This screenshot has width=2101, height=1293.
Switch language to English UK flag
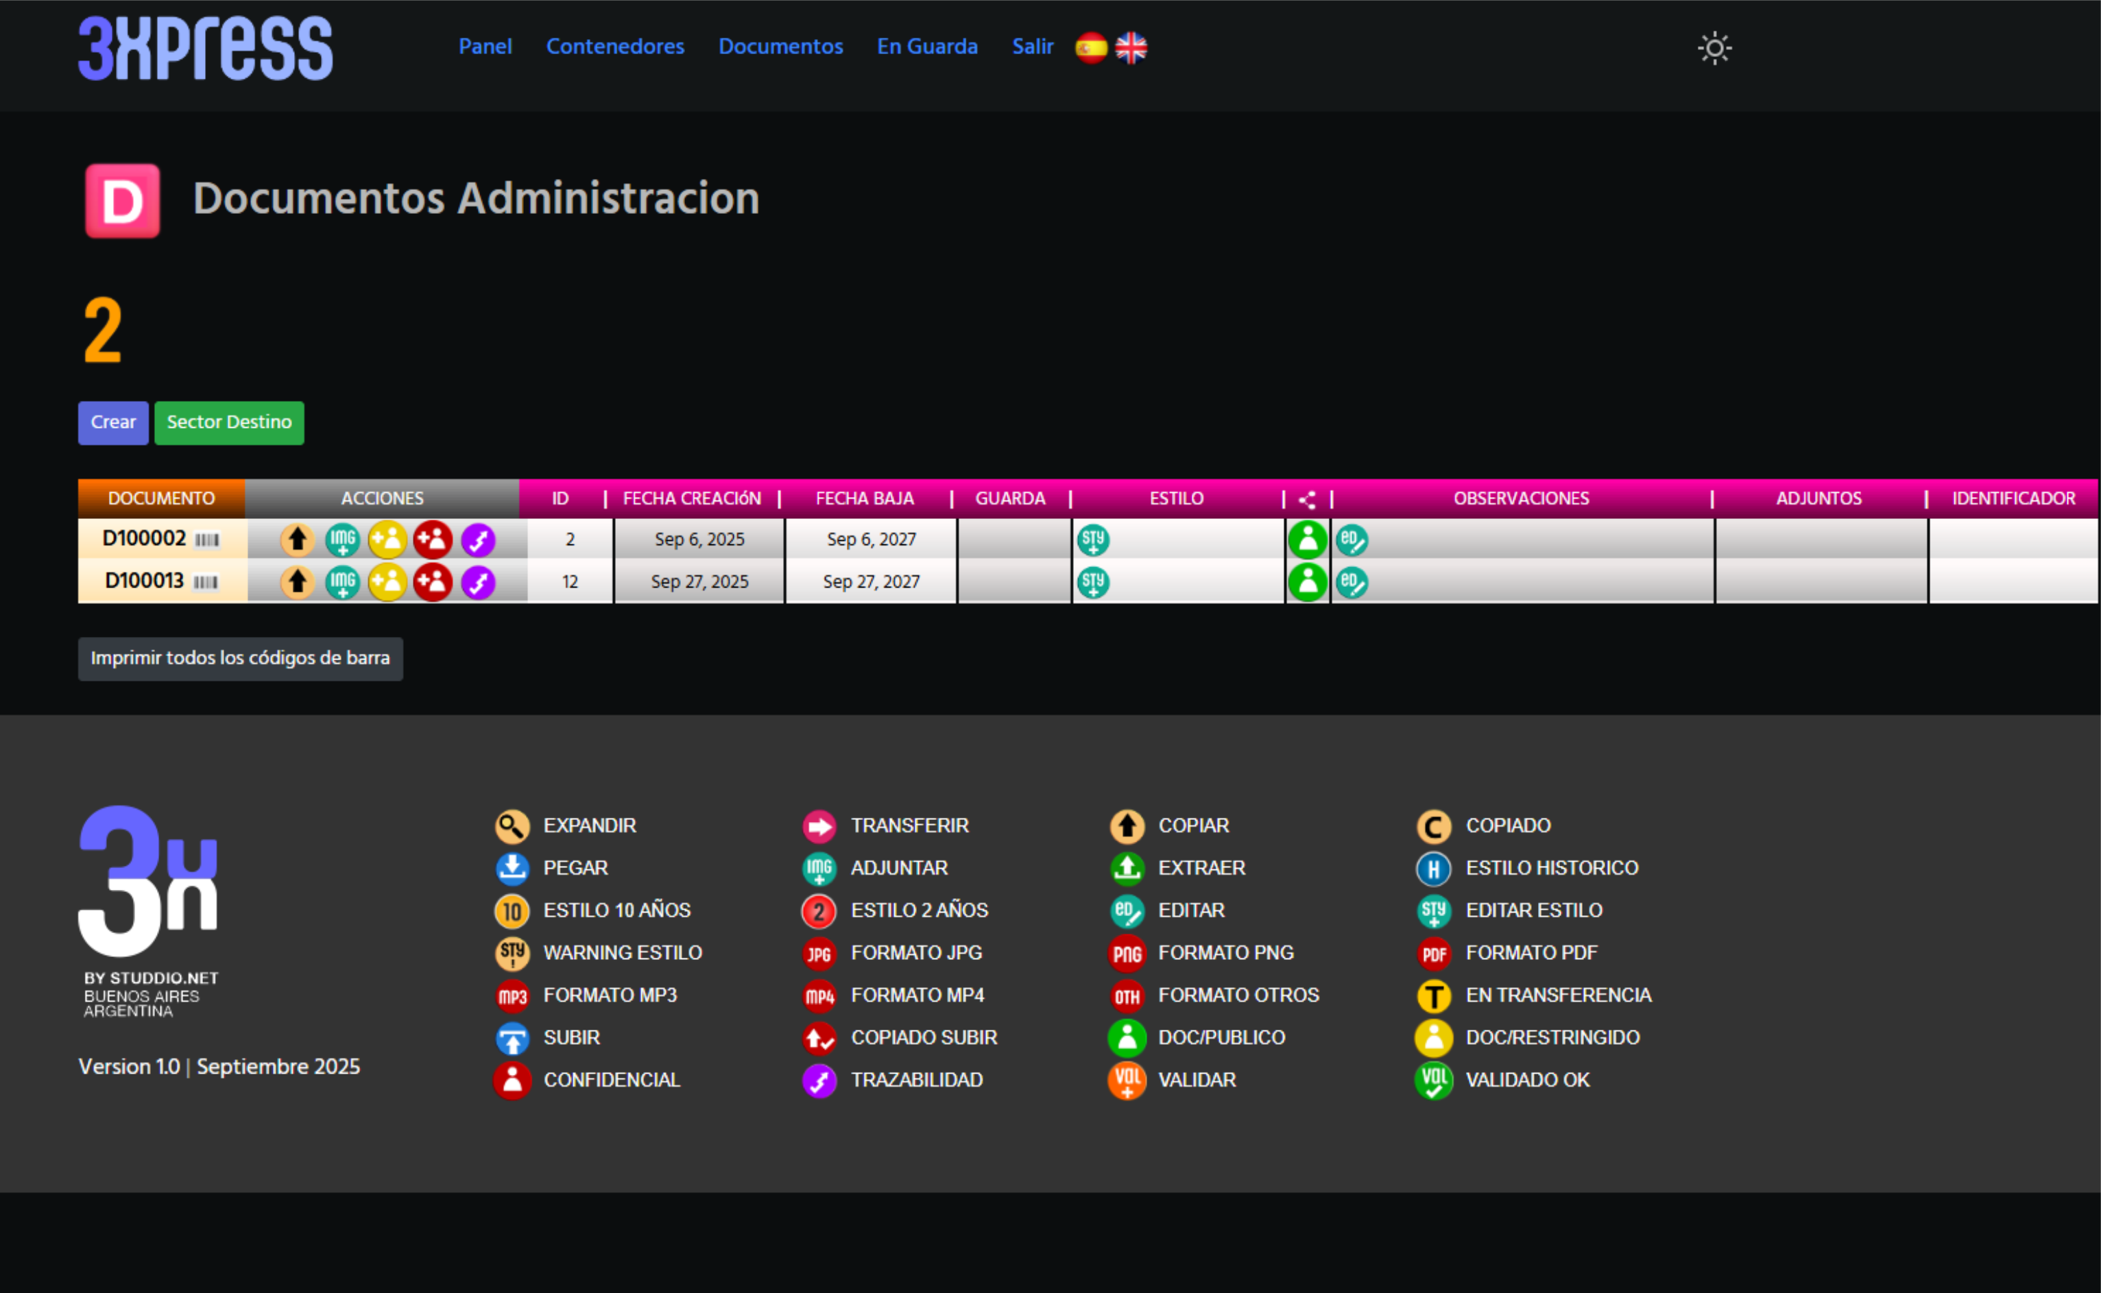pos(1131,48)
